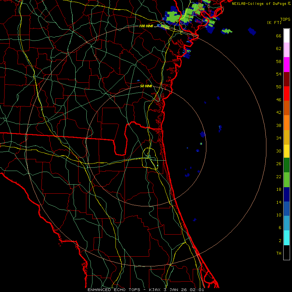Click the light pink 62 legend swatch
The height and width of the screenshot is (292, 292).
tap(286, 50)
